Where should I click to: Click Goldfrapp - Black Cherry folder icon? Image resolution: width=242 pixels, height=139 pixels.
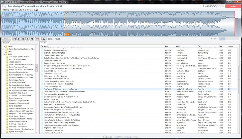tap(7, 124)
